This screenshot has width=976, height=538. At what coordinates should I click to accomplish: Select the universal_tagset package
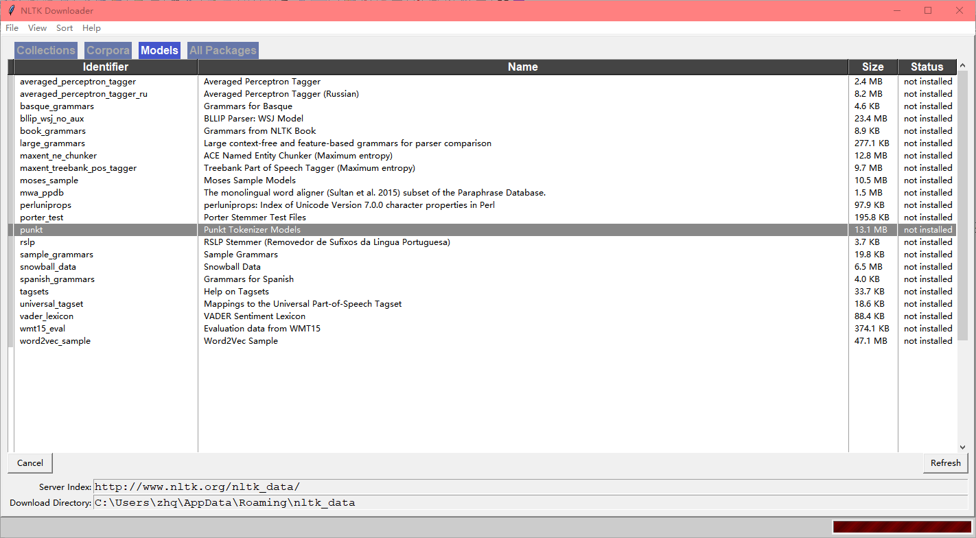coord(51,304)
